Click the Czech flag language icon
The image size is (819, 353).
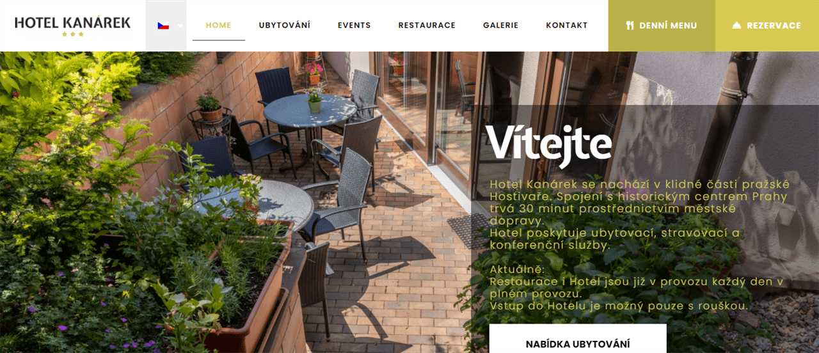(163, 26)
